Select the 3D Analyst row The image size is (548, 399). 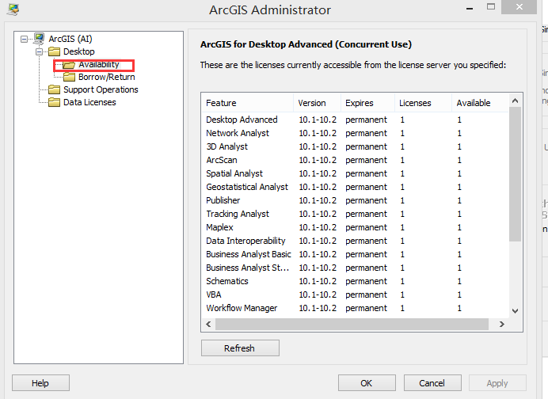point(355,146)
